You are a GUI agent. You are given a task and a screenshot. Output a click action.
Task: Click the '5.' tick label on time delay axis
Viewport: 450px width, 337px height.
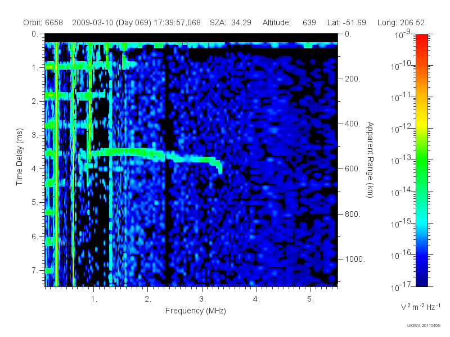point(35,203)
